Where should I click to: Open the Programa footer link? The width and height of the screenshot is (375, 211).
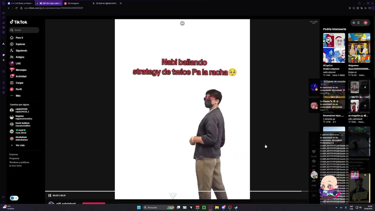coord(14,159)
